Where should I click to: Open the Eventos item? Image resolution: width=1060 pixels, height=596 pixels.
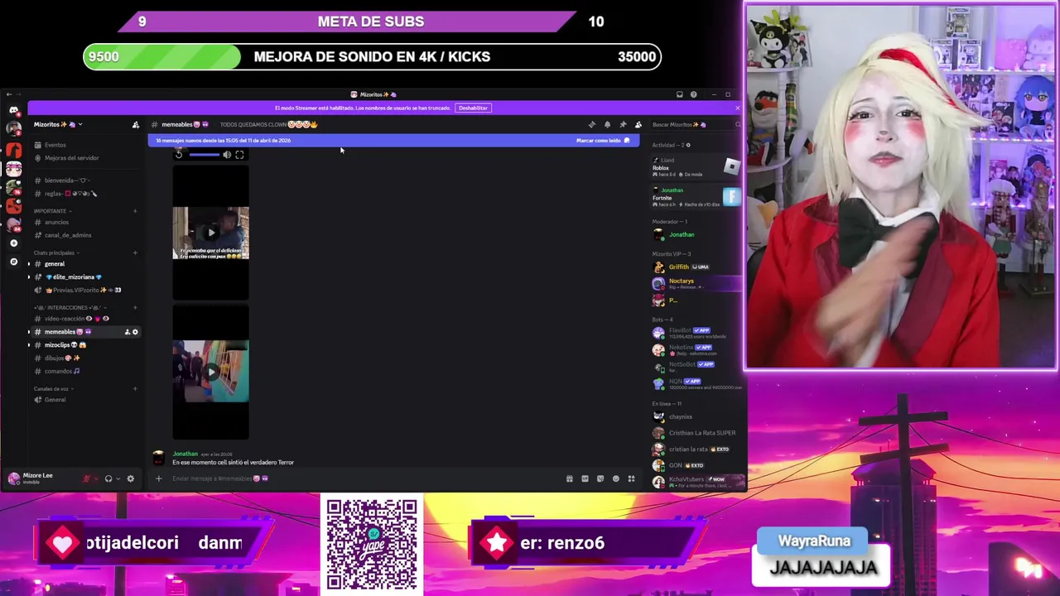pos(85,145)
